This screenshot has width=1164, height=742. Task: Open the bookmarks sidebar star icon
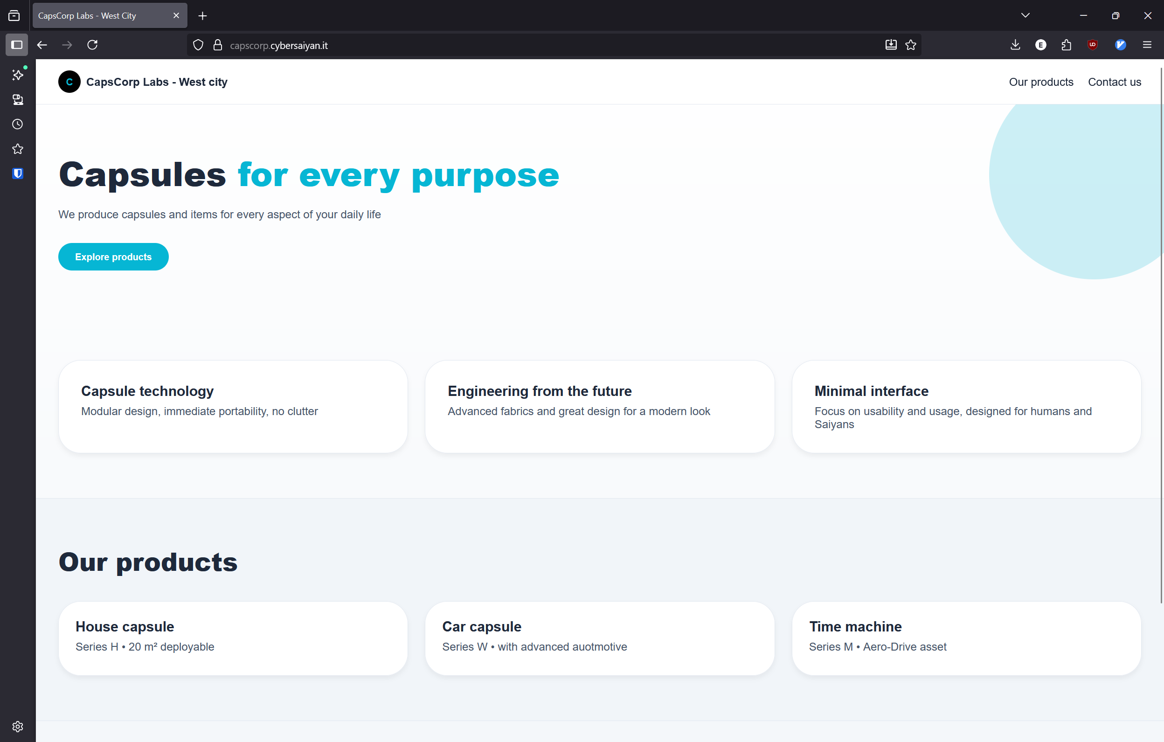coord(18,149)
